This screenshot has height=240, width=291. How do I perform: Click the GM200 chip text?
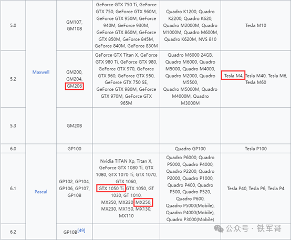(x=74, y=72)
